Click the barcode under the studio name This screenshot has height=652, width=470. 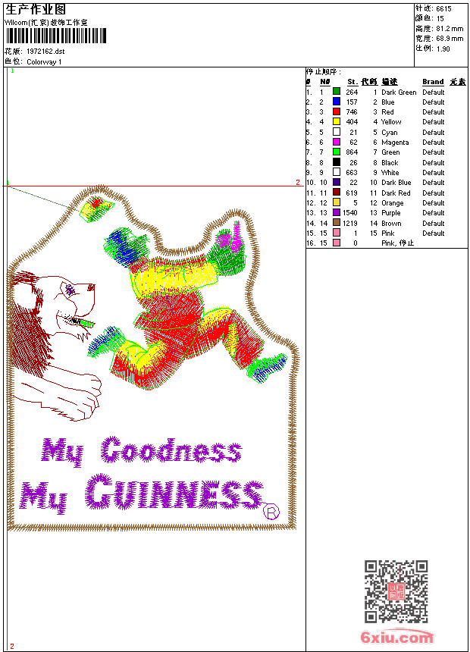pyautogui.click(x=56, y=36)
